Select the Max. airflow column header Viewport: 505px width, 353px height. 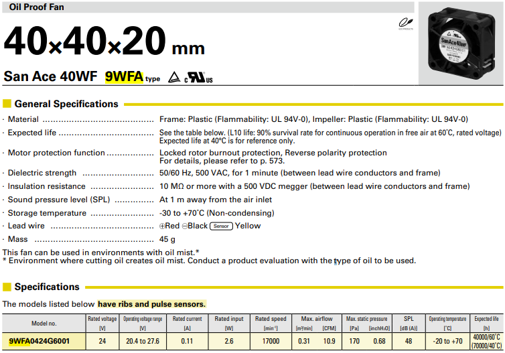(x=318, y=319)
